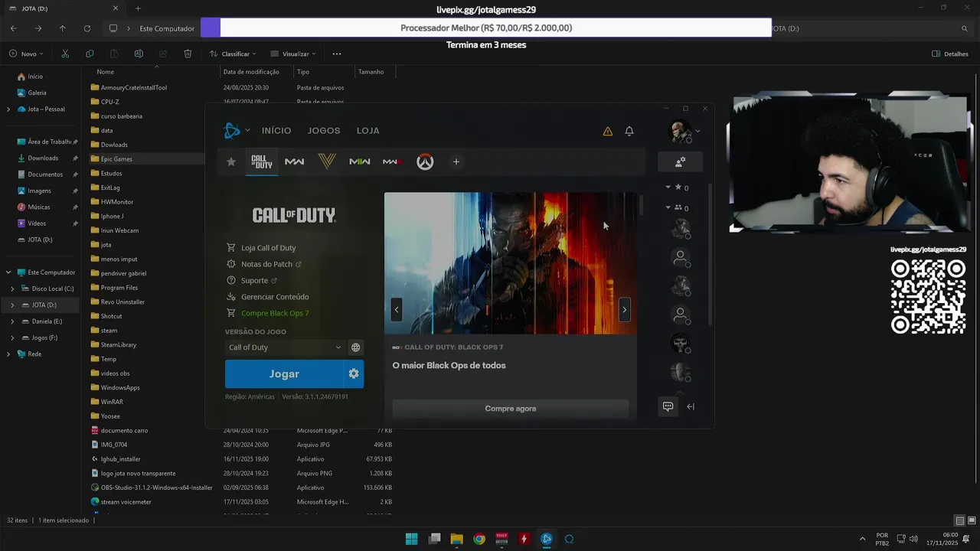
Task: Select the gold Vanguard V game icon
Action: pyautogui.click(x=327, y=161)
